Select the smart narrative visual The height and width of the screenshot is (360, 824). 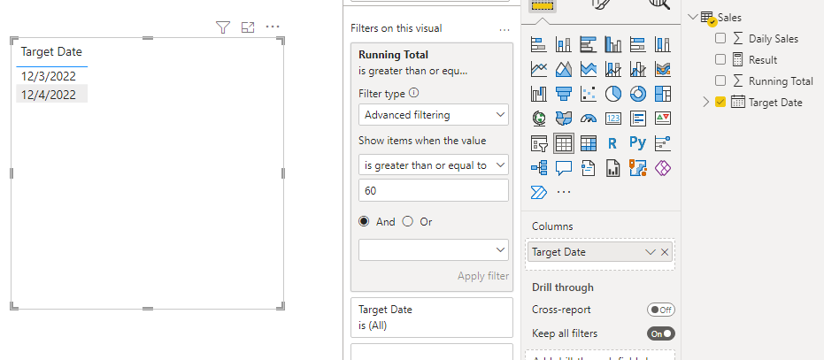pyautogui.click(x=589, y=168)
